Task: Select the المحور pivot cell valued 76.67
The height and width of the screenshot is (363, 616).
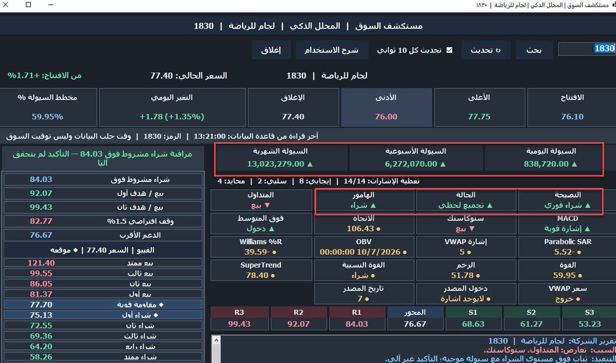Action: coord(415,318)
